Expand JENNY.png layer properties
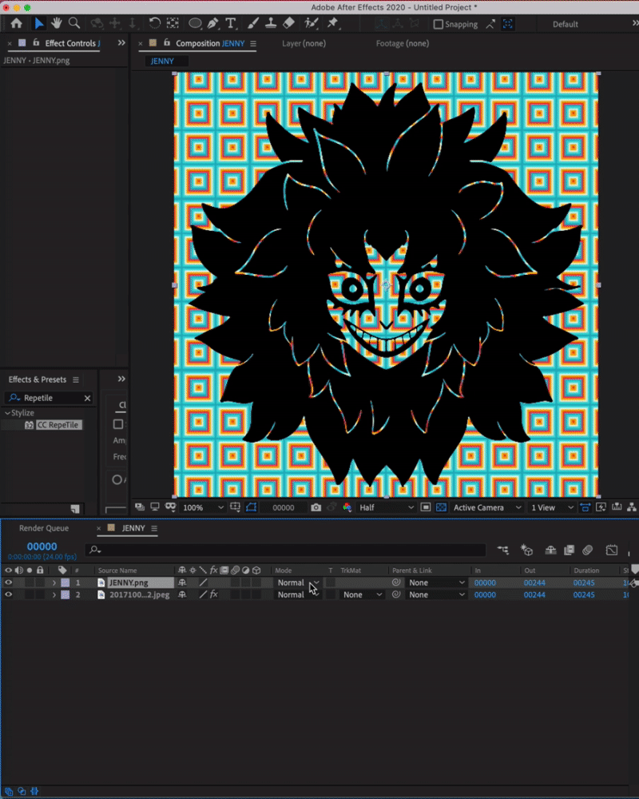 pos(54,582)
